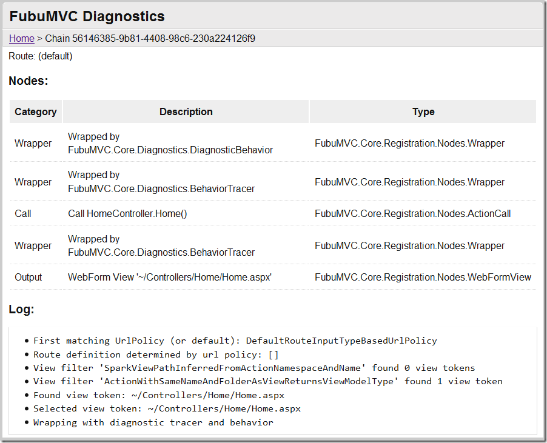Image resolution: width=547 pixels, height=443 pixels.
Task: Click the Description column header
Action: [186, 112]
